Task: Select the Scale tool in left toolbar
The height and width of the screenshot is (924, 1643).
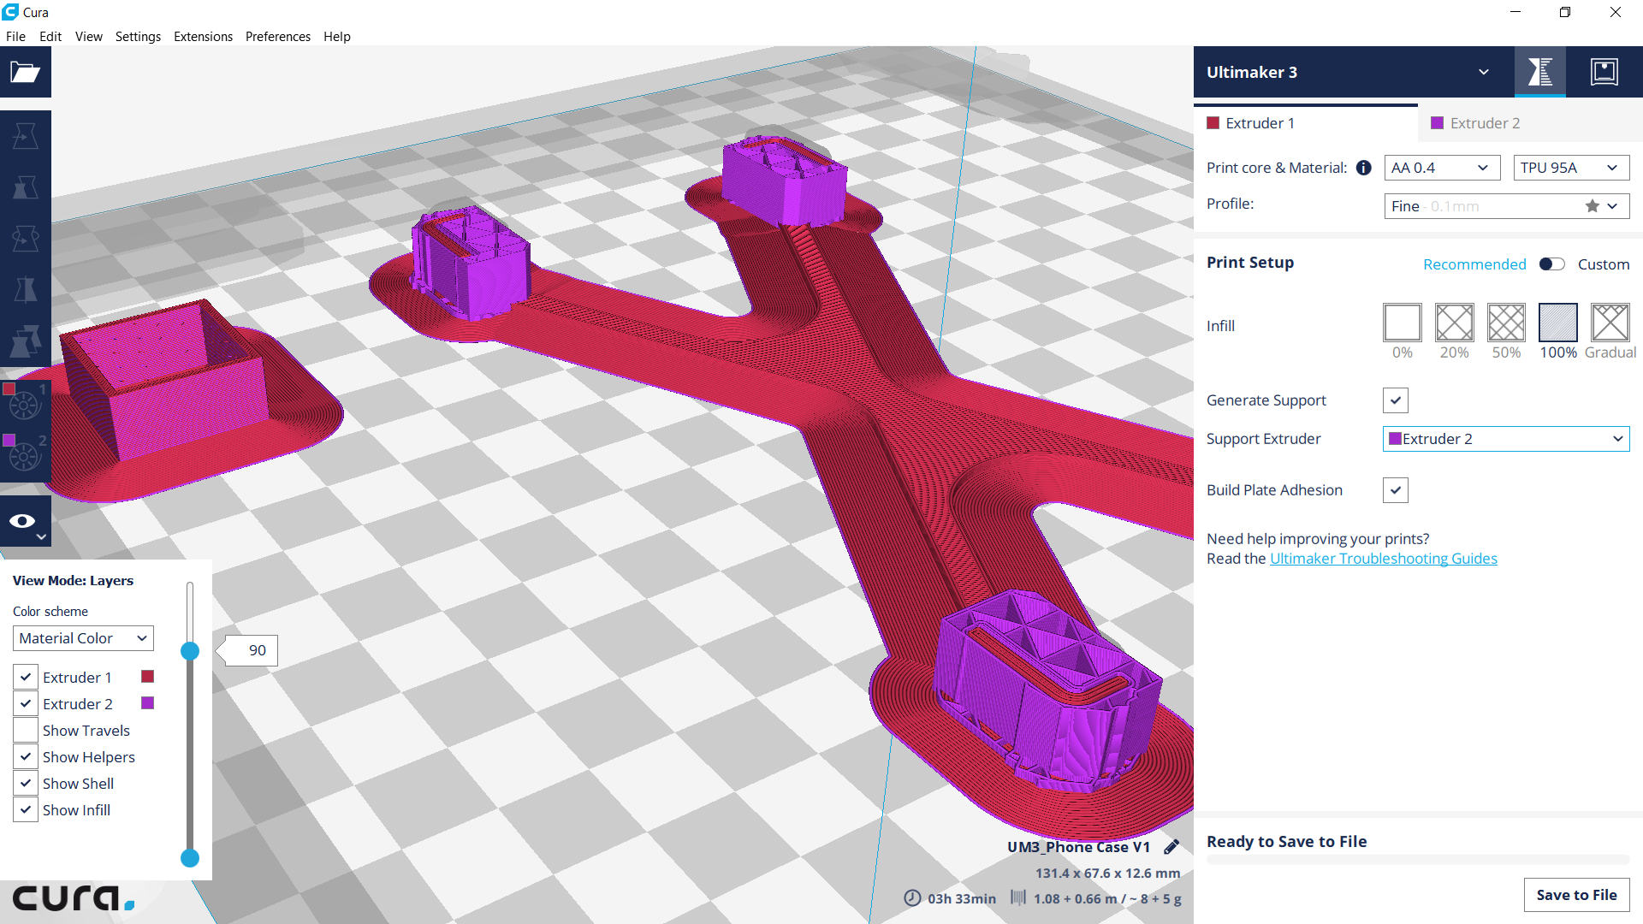Action: point(26,187)
